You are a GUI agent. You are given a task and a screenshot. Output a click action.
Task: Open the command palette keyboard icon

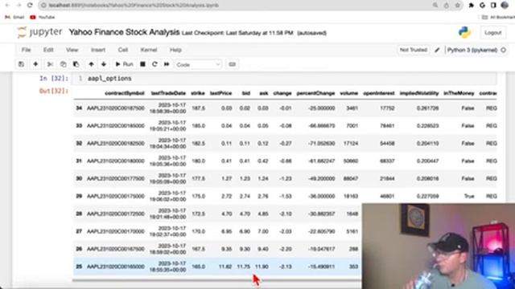(x=233, y=64)
